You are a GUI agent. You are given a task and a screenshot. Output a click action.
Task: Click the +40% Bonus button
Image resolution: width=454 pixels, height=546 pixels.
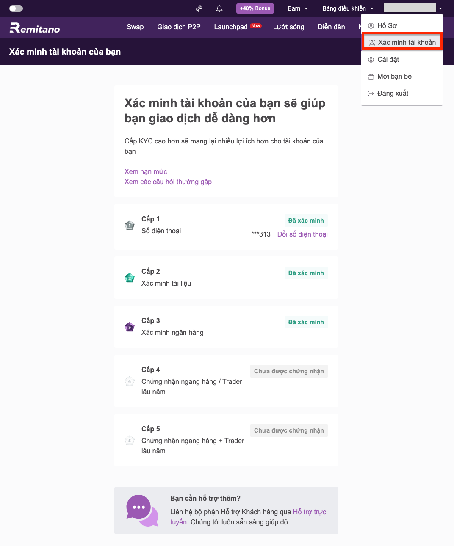pos(255,8)
